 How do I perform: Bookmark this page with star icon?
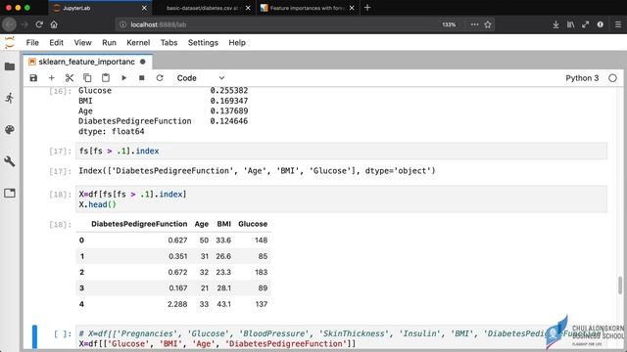pyautogui.click(x=488, y=24)
